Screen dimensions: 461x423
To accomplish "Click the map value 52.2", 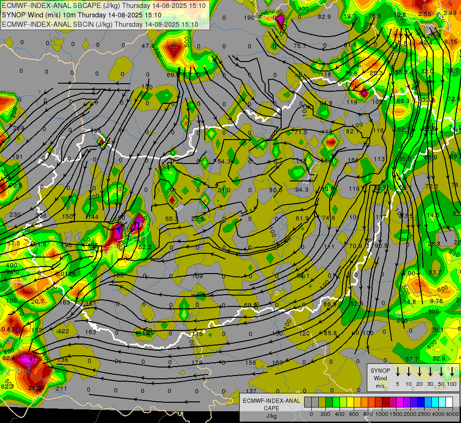I will tap(145, 247).
